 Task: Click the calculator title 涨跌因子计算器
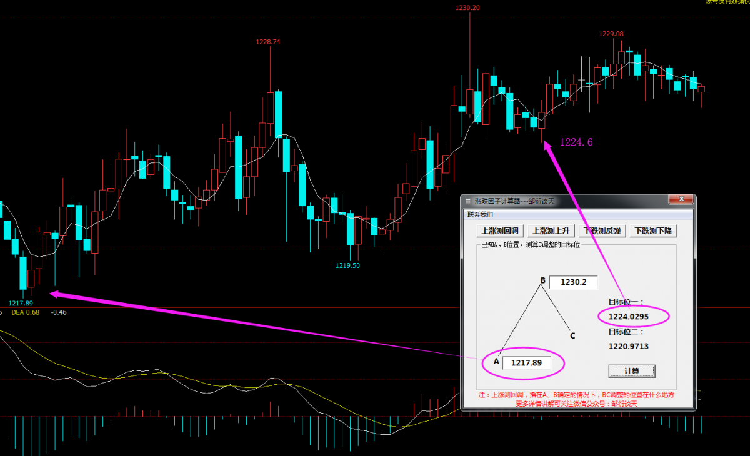coord(515,201)
